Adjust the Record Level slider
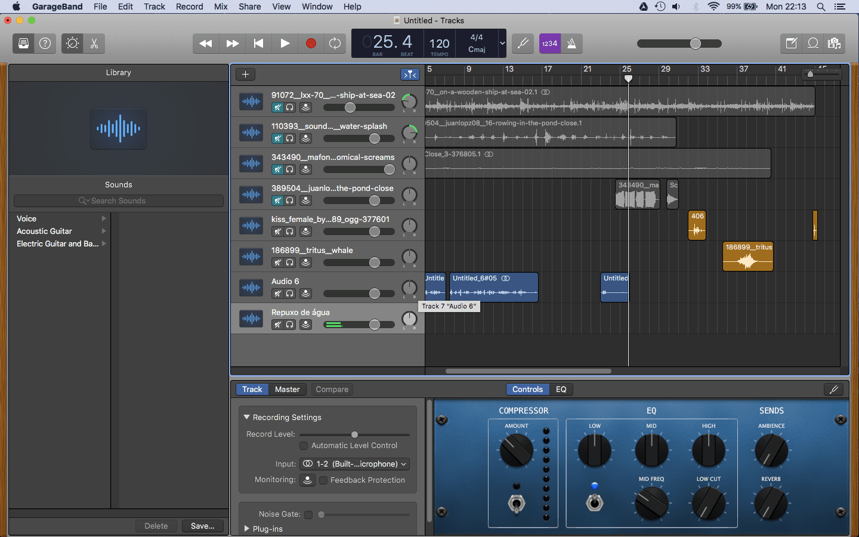 click(354, 434)
